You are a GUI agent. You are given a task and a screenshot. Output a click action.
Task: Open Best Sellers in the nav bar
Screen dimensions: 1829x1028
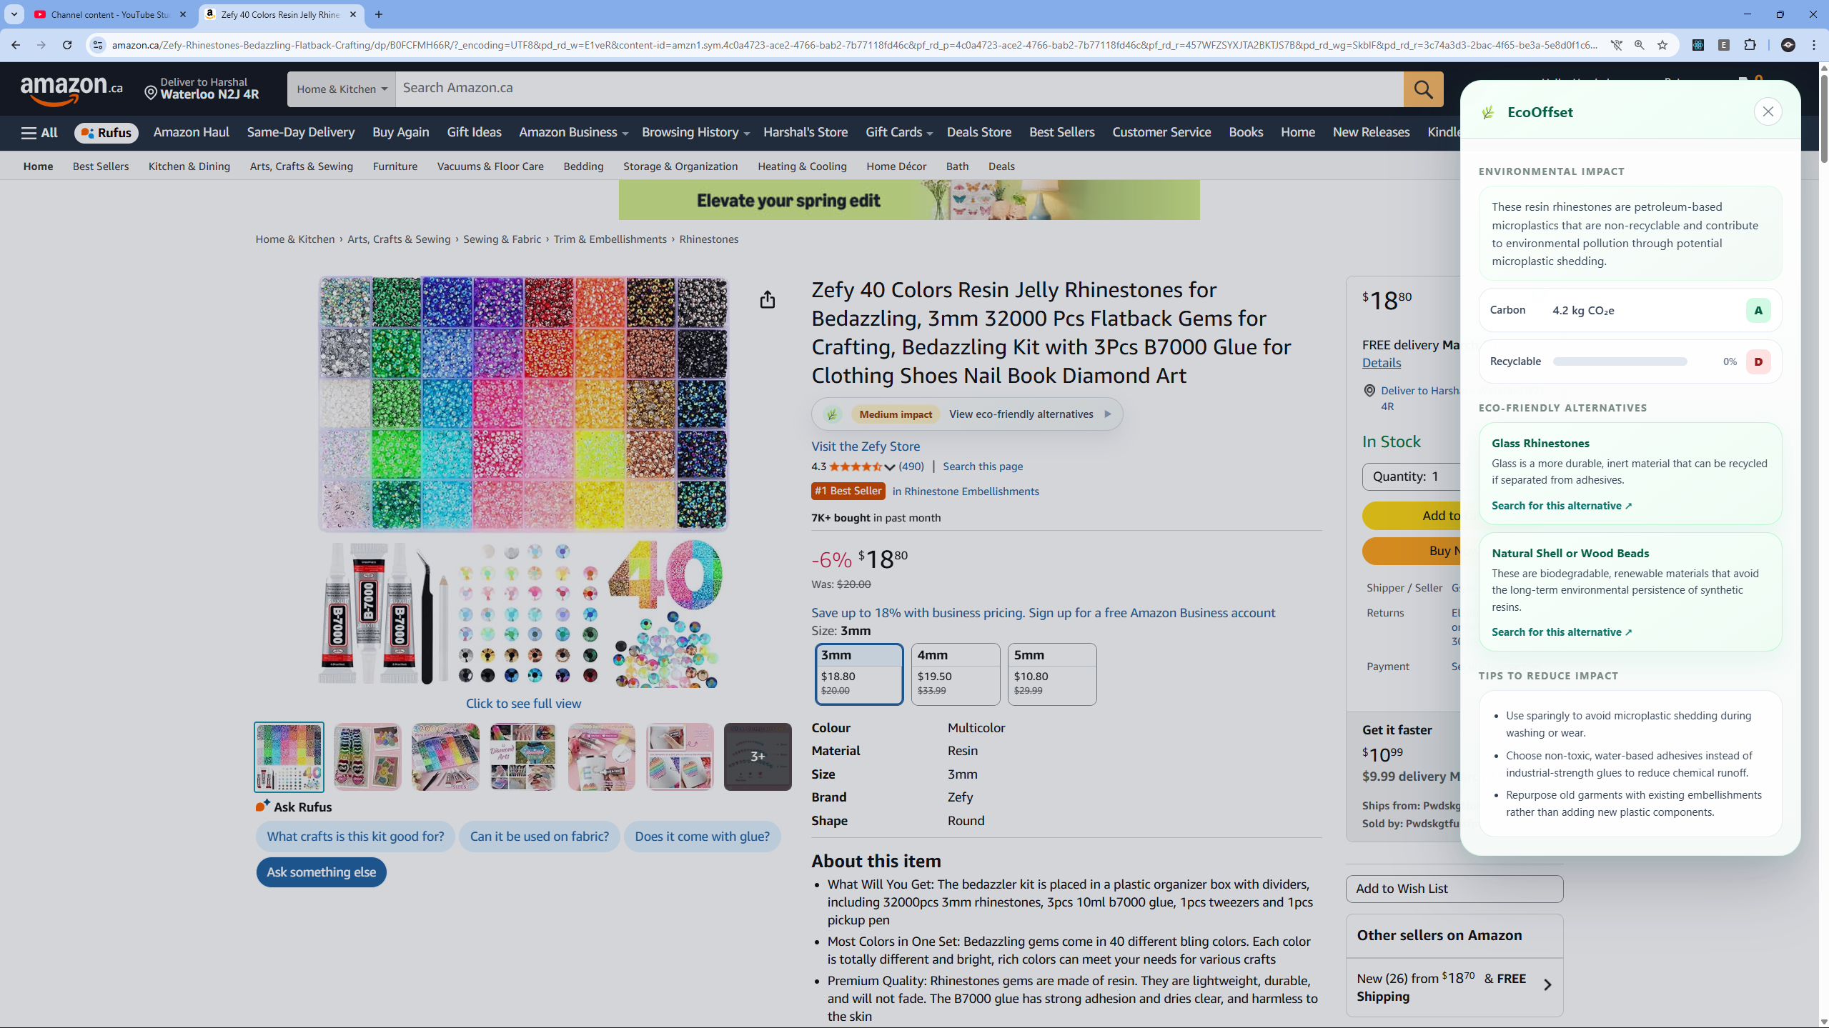tap(1061, 133)
